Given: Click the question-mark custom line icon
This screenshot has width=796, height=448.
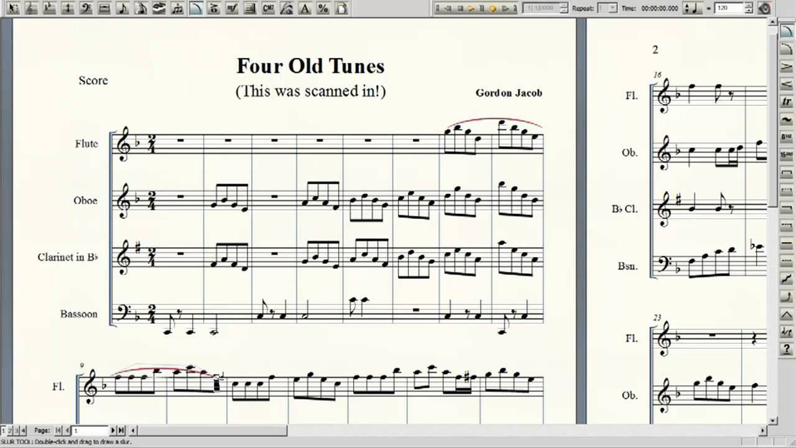Looking at the screenshot, I should click(x=787, y=349).
